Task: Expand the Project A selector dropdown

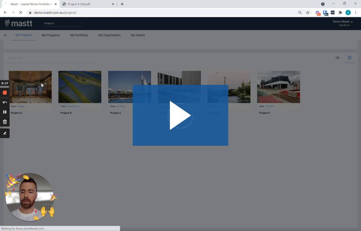Action: click(64, 23)
